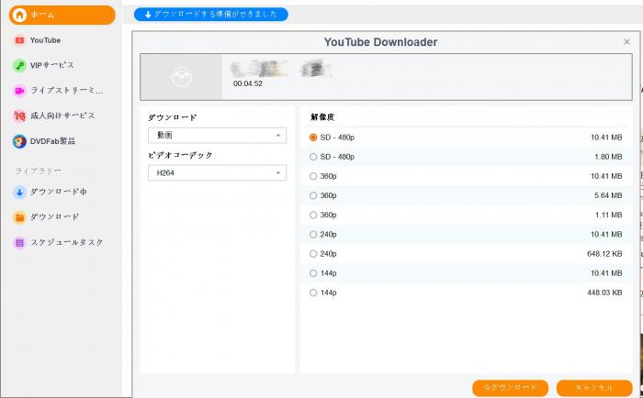Open スケジュールタスク purple list icon item
643x398 pixels.
(x=19, y=242)
